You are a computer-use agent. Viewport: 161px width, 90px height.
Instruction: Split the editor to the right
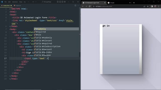[75, 5]
